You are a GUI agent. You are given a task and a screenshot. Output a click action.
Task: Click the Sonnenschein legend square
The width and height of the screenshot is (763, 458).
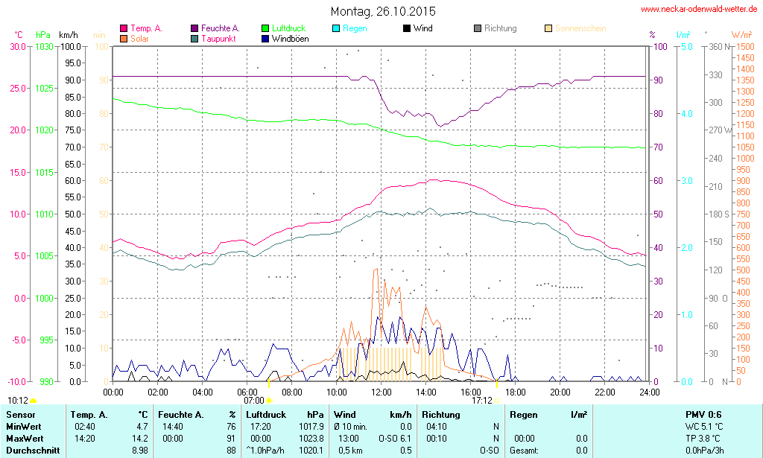click(548, 28)
